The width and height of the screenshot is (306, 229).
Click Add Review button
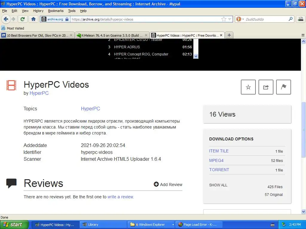168,184
